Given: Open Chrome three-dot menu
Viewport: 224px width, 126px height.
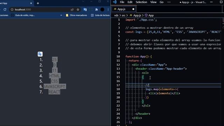Looking at the screenshot, I should [108, 9].
